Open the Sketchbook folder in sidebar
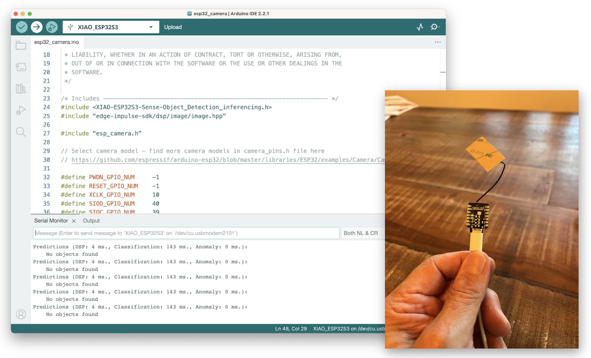Image resolution: width=591 pixels, height=358 pixels. coord(21,45)
